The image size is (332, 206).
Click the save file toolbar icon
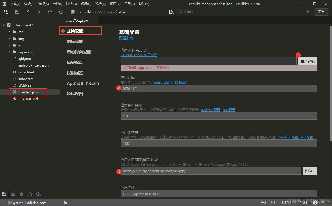tap(17, 12)
